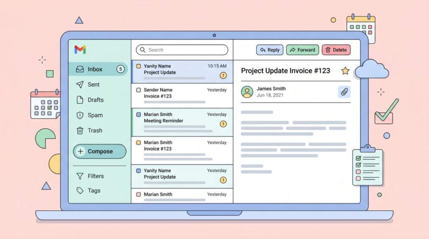Click James Smith's avatar icon
This screenshot has height=239, width=429.
point(247,92)
